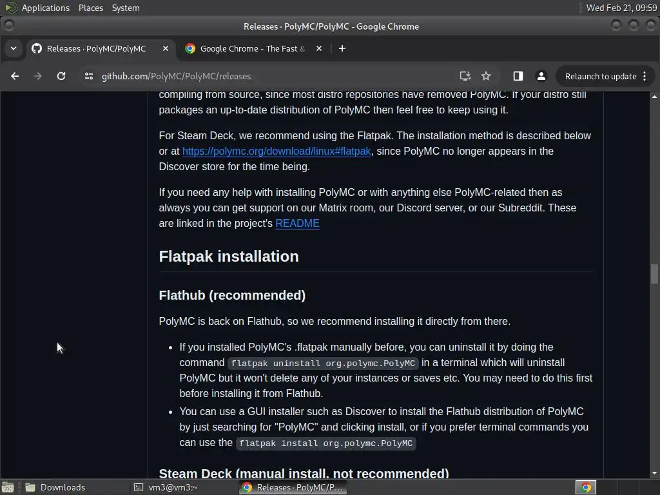Reload the GitHub releases page

(x=61, y=76)
